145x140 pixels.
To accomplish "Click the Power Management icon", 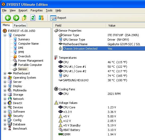I will (15, 61).
